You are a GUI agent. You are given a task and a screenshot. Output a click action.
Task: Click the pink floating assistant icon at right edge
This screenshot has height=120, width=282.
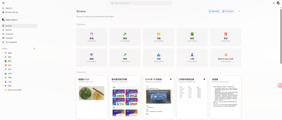[x=280, y=85]
